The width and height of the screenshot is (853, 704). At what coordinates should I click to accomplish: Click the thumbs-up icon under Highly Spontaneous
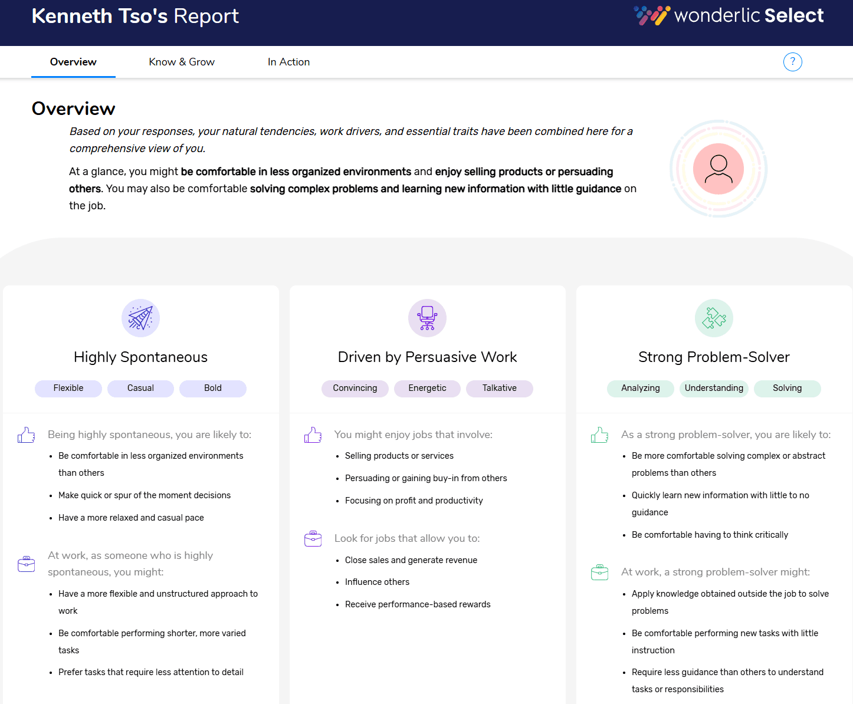pyautogui.click(x=26, y=435)
